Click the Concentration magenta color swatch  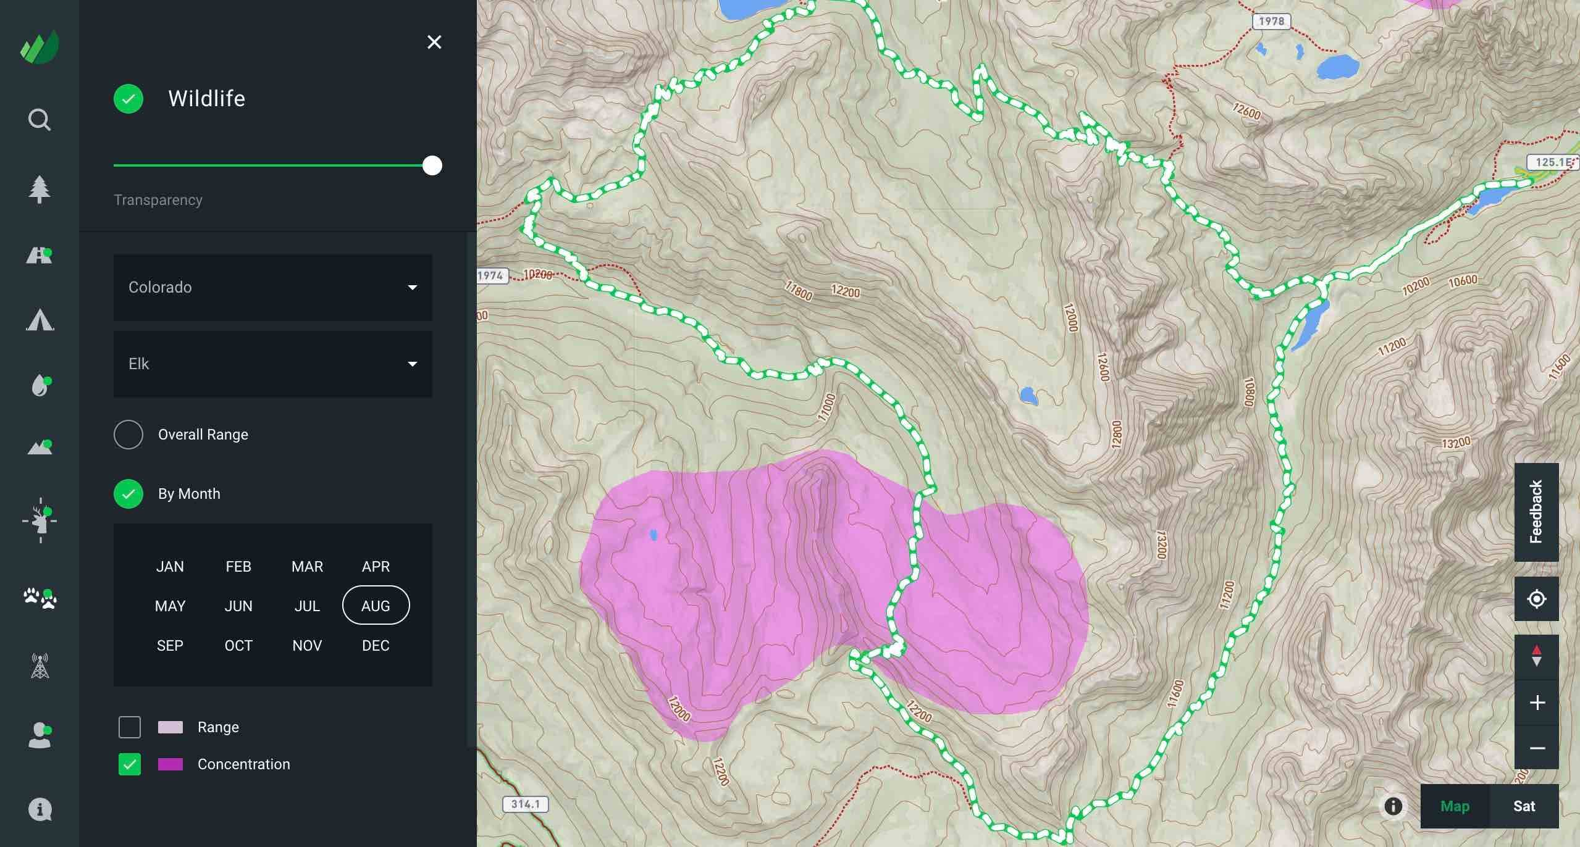coord(170,764)
